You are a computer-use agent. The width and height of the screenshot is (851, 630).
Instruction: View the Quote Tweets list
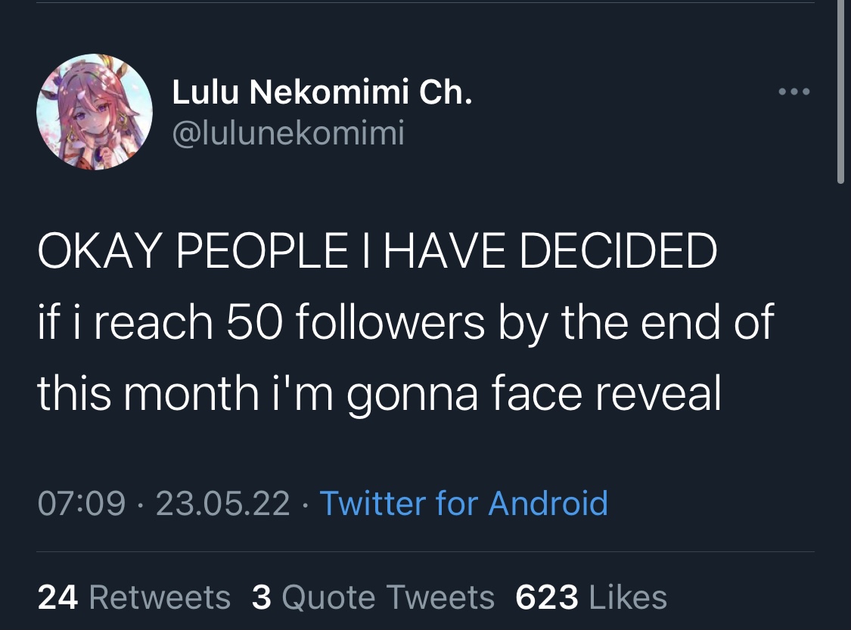pos(387,597)
